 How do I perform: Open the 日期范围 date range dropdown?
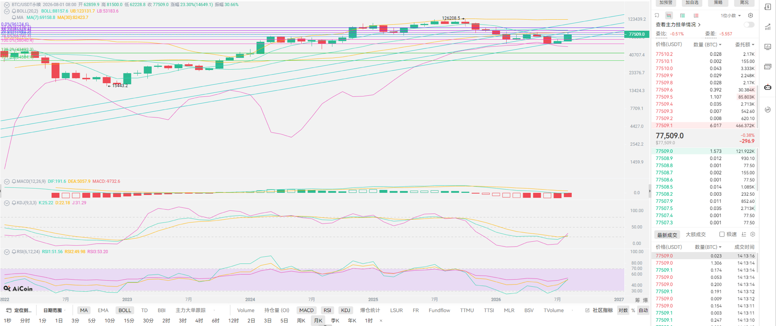54,310
